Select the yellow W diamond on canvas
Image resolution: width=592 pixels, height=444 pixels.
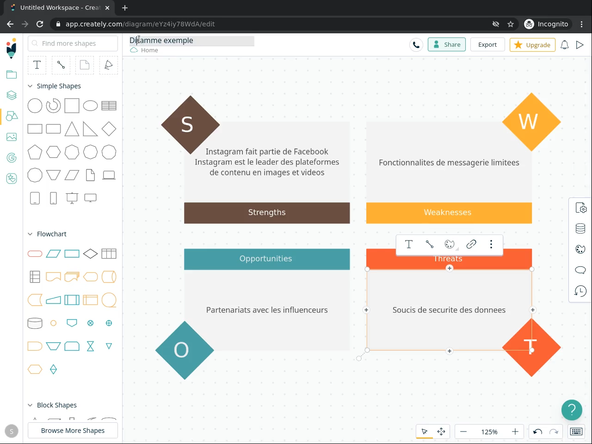coord(531,122)
